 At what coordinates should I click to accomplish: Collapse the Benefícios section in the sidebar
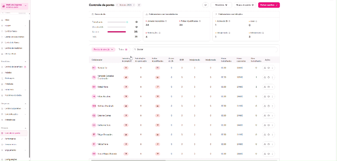(25, 62)
